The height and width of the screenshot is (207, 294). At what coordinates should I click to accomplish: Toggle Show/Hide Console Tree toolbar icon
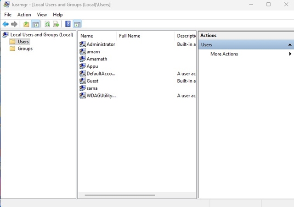pyautogui.click(x=35, y=24)
